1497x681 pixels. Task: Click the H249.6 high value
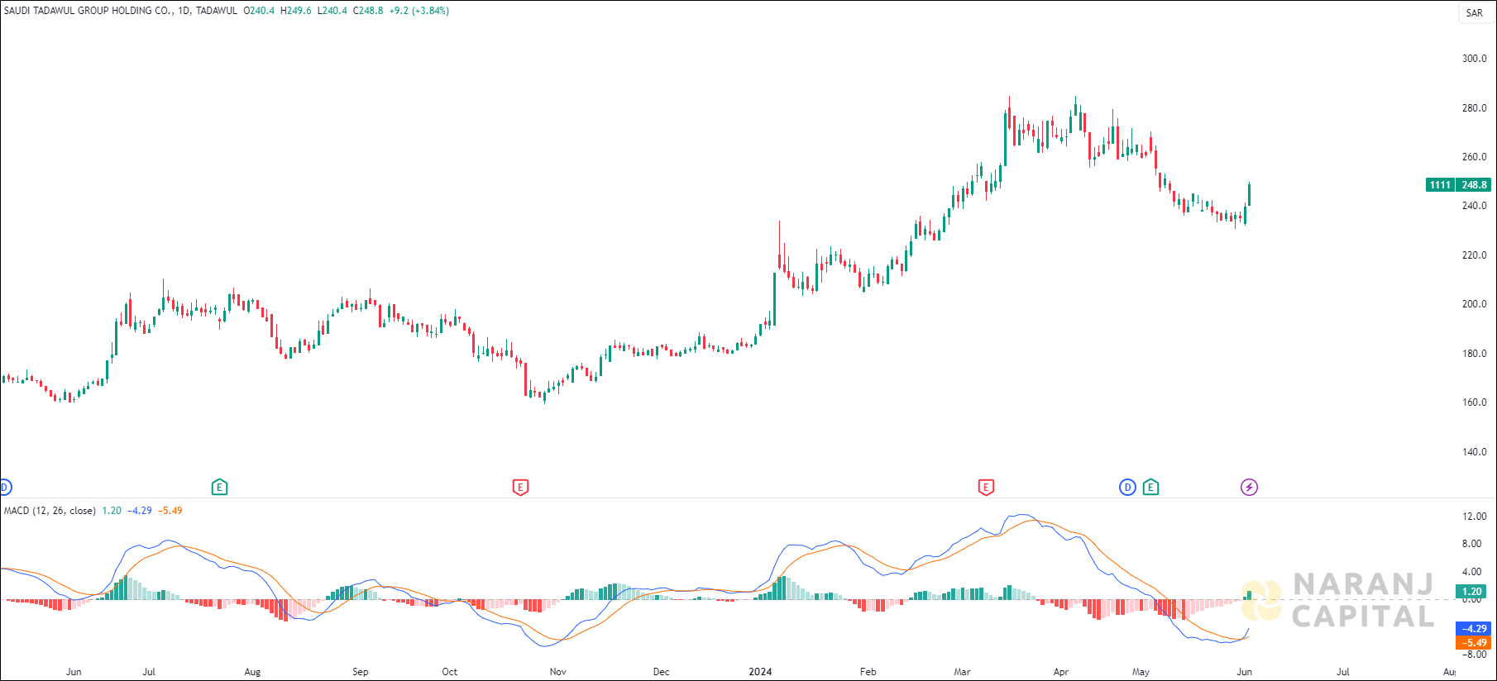point(296,11)
